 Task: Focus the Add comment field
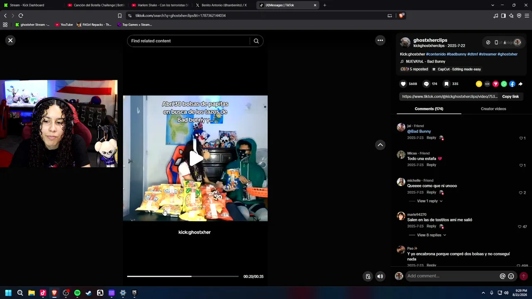click(452, 276)
